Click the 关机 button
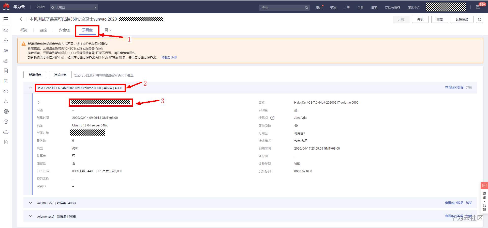 coord(420,19)
